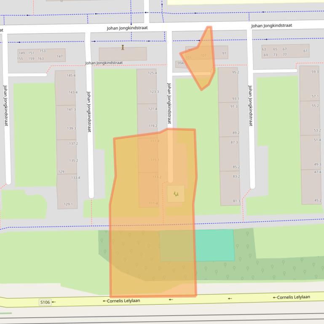
Task: Select address label 145-4
Action: [71, 76]
